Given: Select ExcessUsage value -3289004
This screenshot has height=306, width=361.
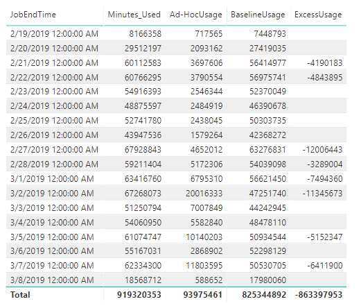Looking at the screenshot, I should [x=325, y=164].
